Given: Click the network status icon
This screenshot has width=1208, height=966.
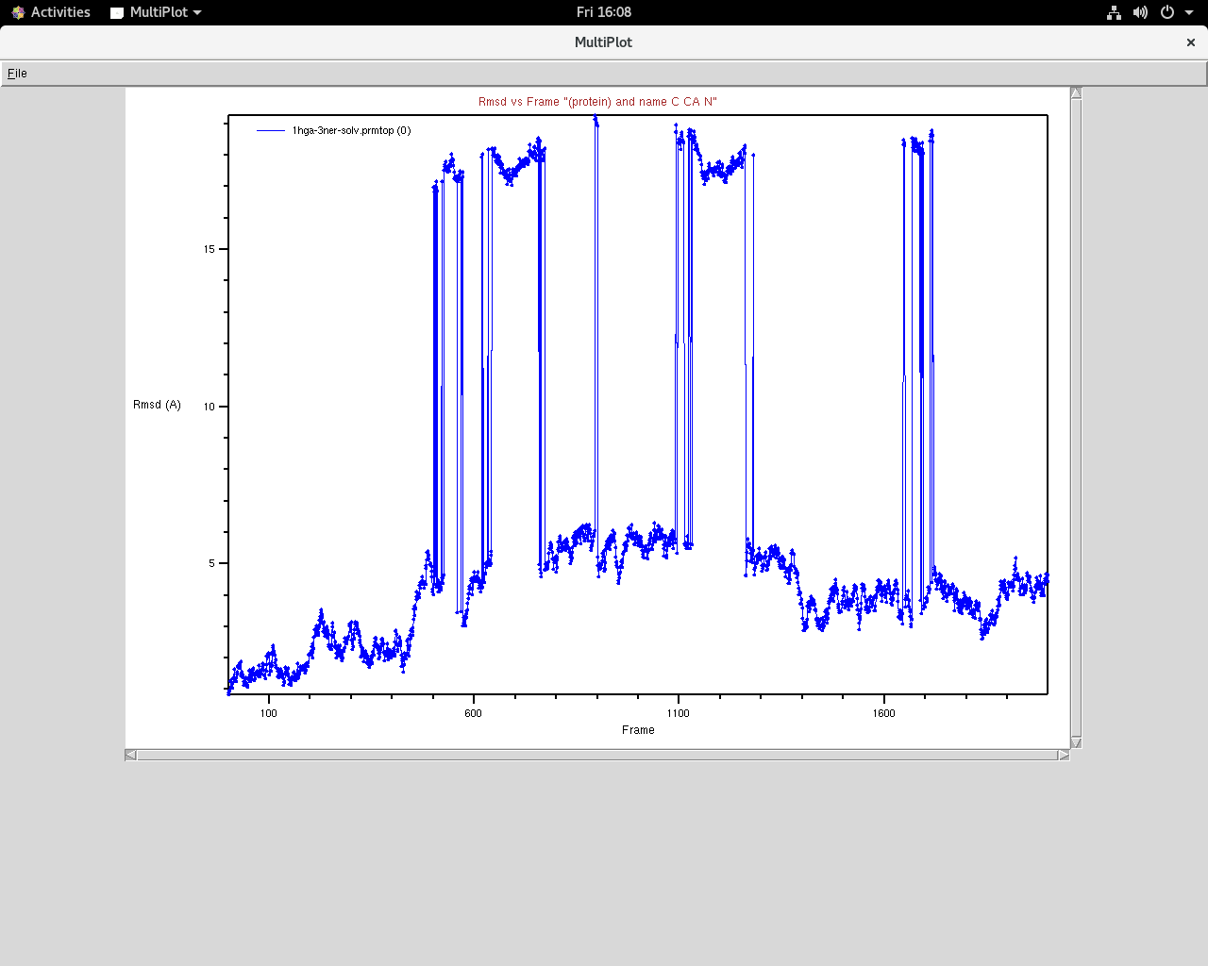Looking at the screenshot, I should click(1114, 12).
